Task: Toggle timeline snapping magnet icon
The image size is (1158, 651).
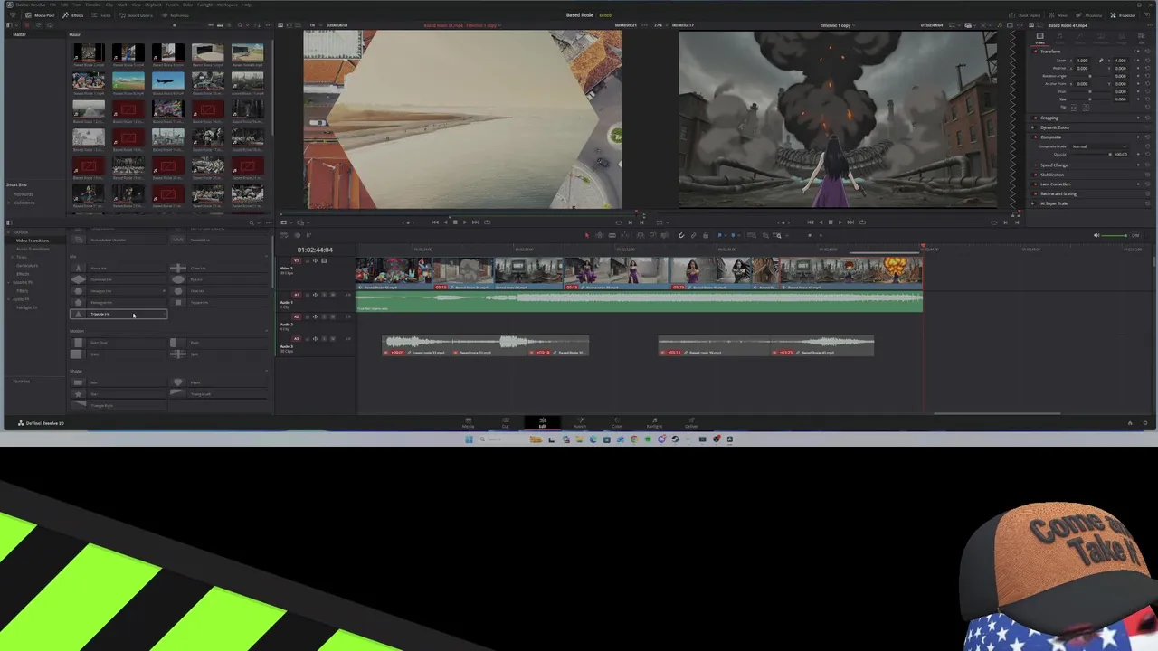Action: (x=681, y=235)
